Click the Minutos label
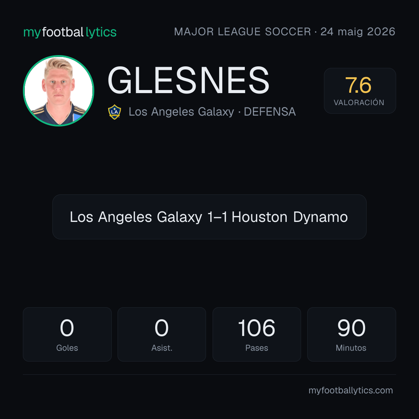The image size is (419, 419). point(351,348)
